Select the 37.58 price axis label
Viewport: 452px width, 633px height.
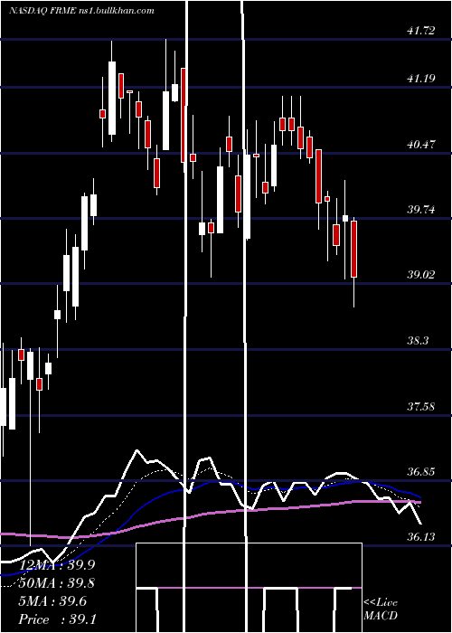pyautogui.click(x=421, y=406)
